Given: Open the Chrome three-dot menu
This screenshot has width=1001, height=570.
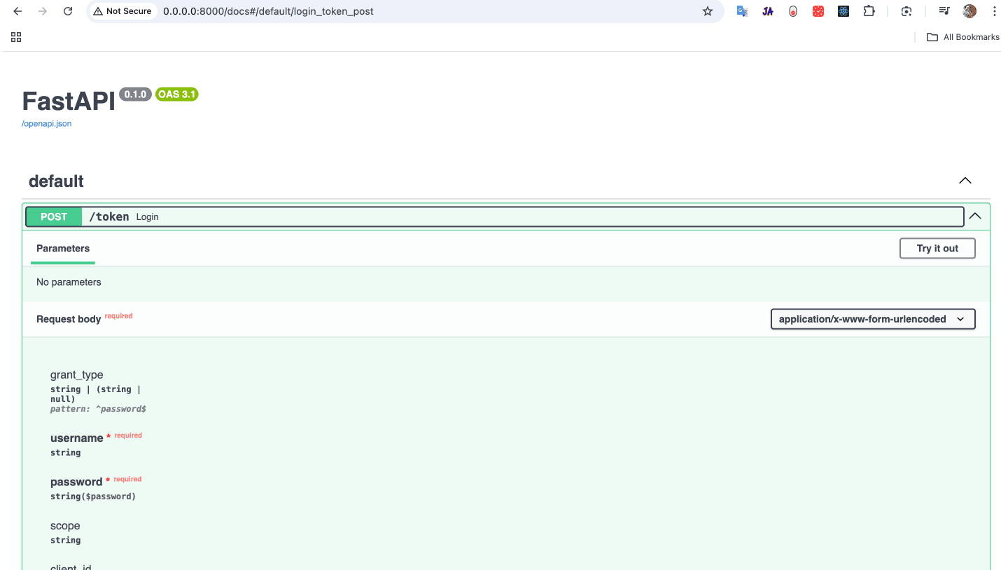Looking at the screenshot, I should click(x=994, y=11).
